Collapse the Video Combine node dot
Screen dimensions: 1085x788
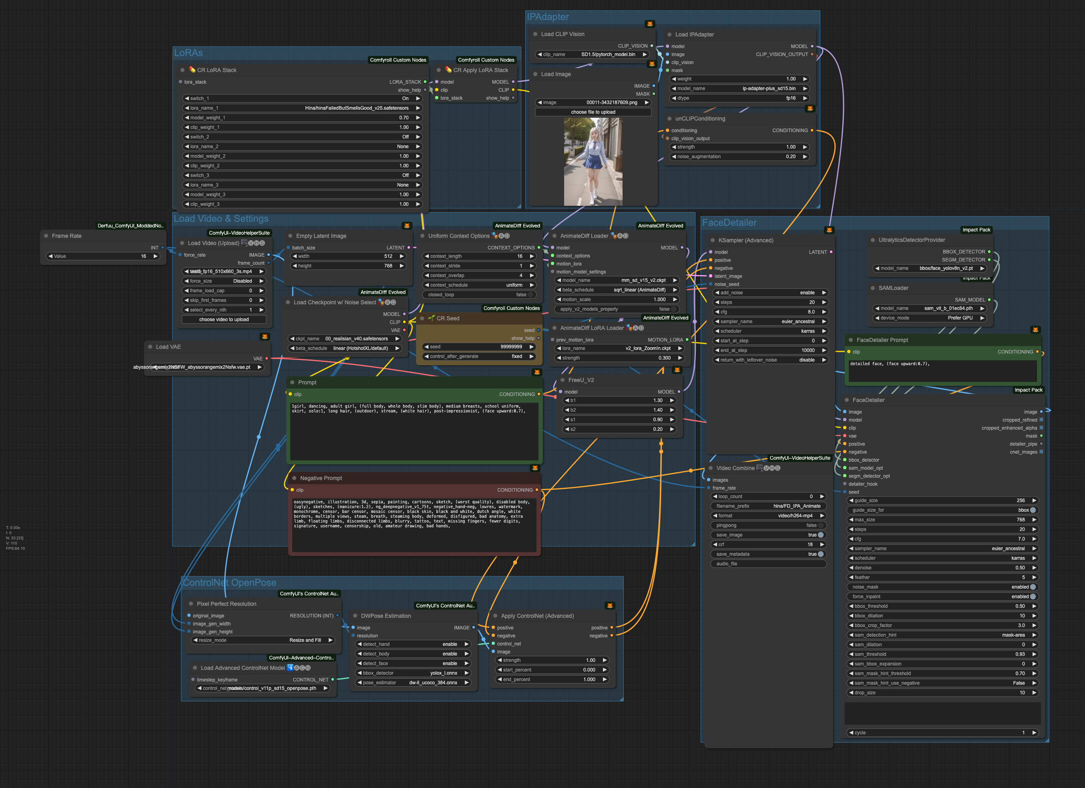[710, 468]
